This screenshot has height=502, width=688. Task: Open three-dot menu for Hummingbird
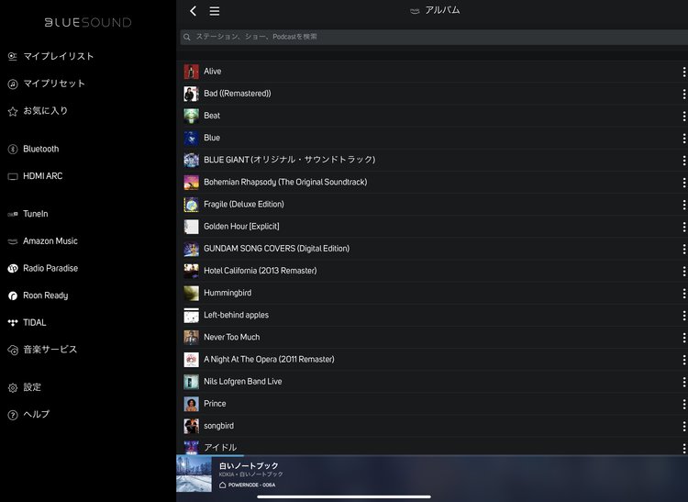pos(683,293)
